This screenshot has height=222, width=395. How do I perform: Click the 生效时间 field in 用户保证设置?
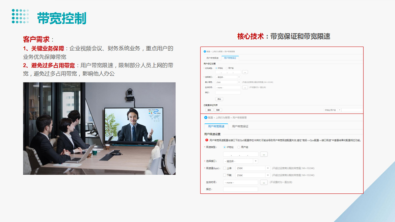coord(228,87)
